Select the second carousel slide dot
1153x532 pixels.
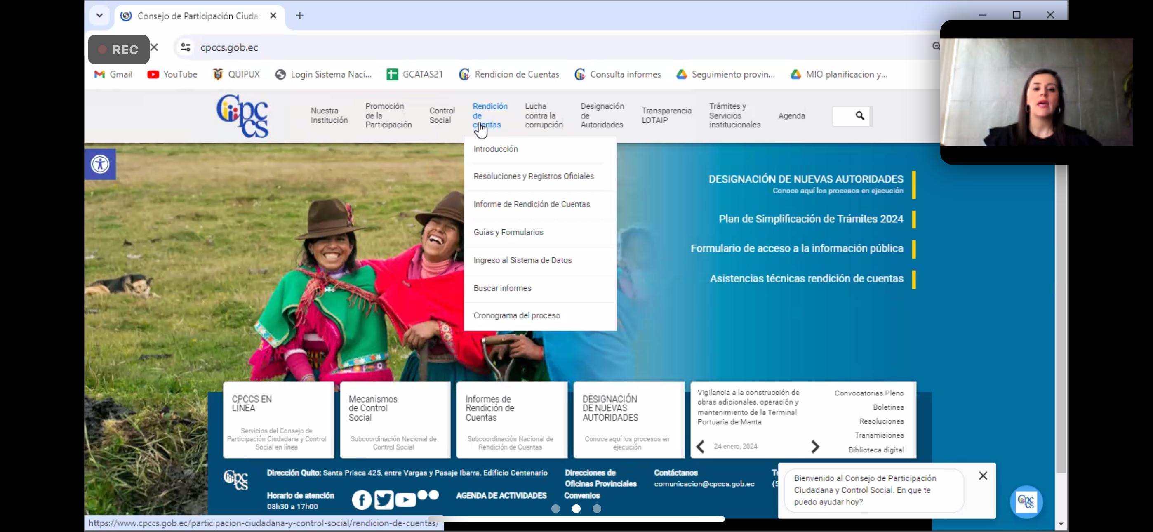pyautogui.click(x=576, y=509)
